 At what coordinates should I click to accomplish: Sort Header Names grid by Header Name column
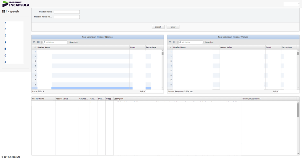(x=83, y=47)
